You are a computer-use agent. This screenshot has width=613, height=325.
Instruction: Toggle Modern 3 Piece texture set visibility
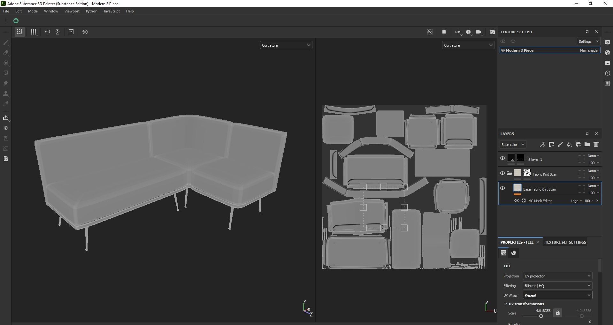pos(503,50)
